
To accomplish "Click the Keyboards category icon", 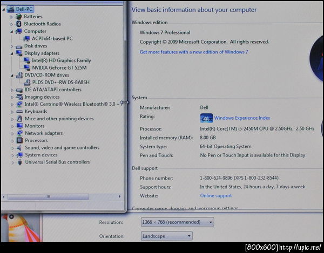I will point(19,112).
